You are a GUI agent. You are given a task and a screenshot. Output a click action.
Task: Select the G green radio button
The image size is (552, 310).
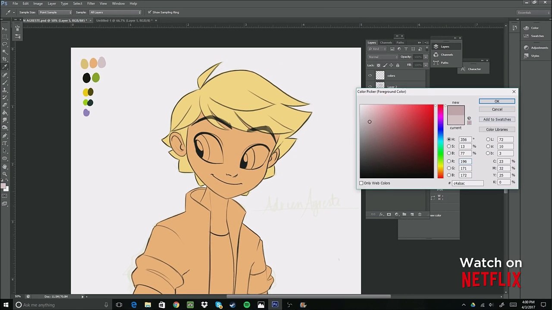click(x=449, y=168)
